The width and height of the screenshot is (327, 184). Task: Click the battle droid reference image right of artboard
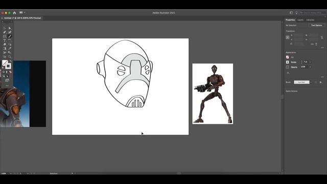(x=213, y=94)
